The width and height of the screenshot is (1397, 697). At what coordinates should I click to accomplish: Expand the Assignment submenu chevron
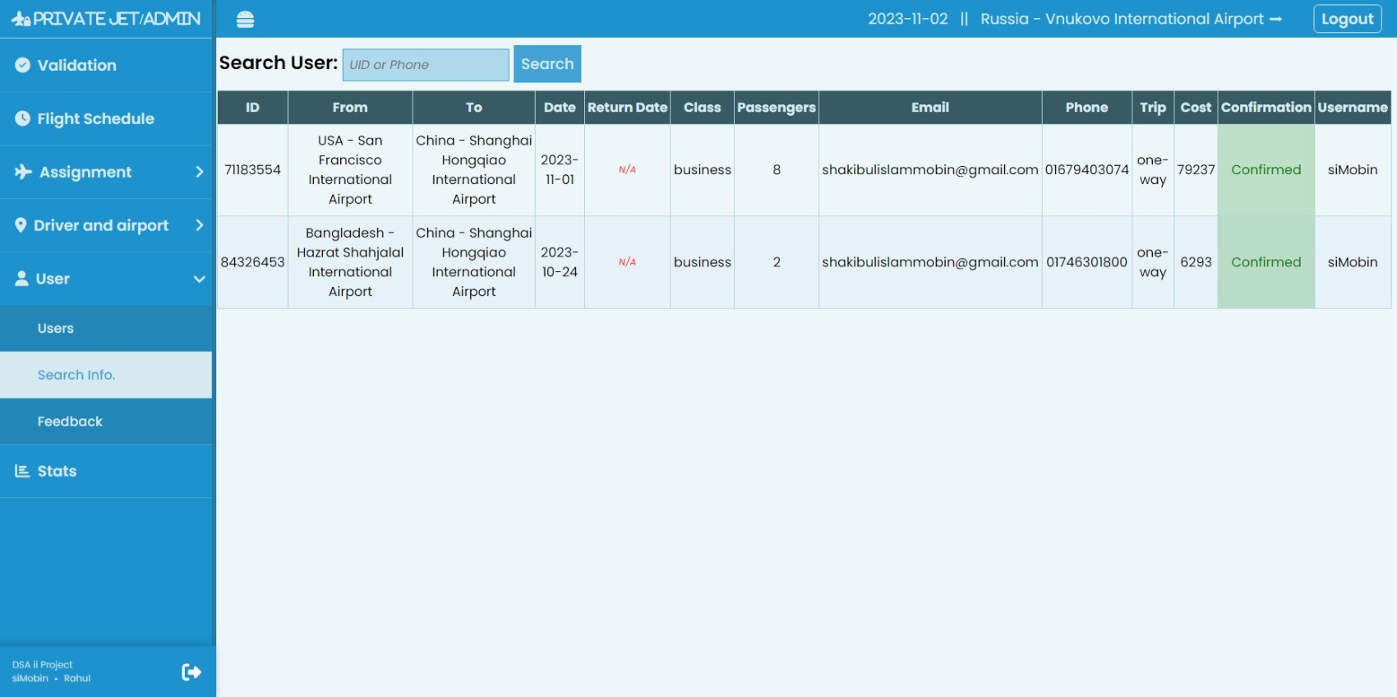click(199, 172)
